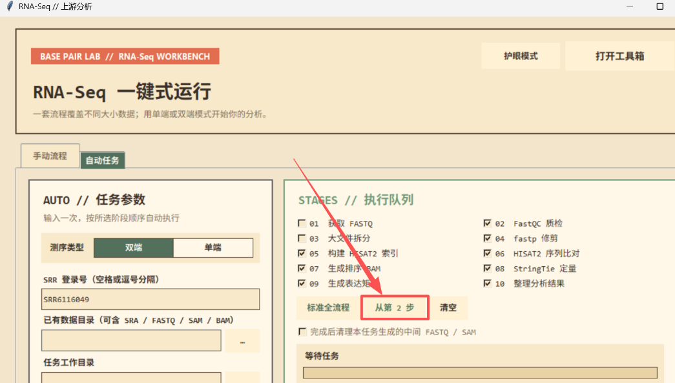The image size is (675, 383).
Task: Switch to the 手动流程 tab
Action: click(50, 156)
